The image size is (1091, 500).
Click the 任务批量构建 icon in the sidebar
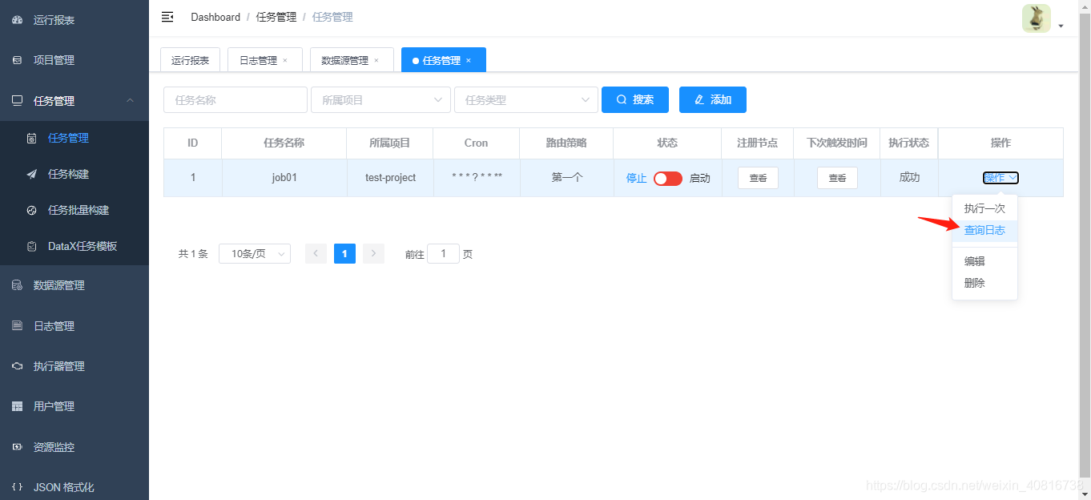[x=31, y=210]
